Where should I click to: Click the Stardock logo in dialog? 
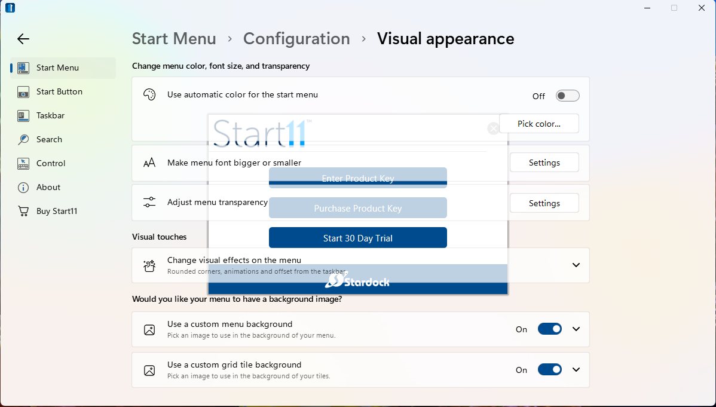pyautogui.click(x=357, y=280)
